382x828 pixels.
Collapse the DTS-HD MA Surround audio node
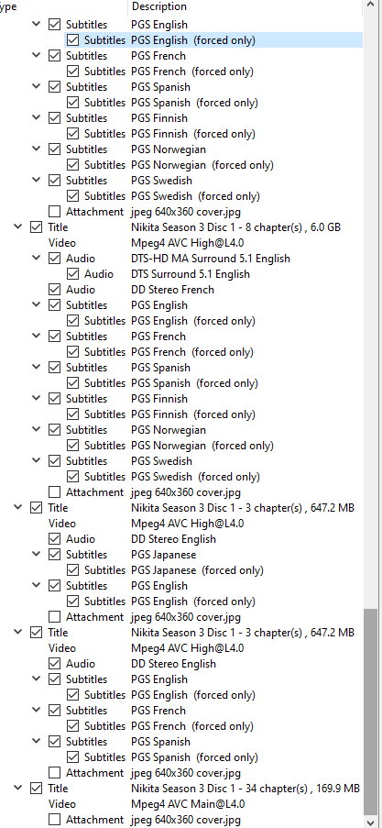click(36, 258)
